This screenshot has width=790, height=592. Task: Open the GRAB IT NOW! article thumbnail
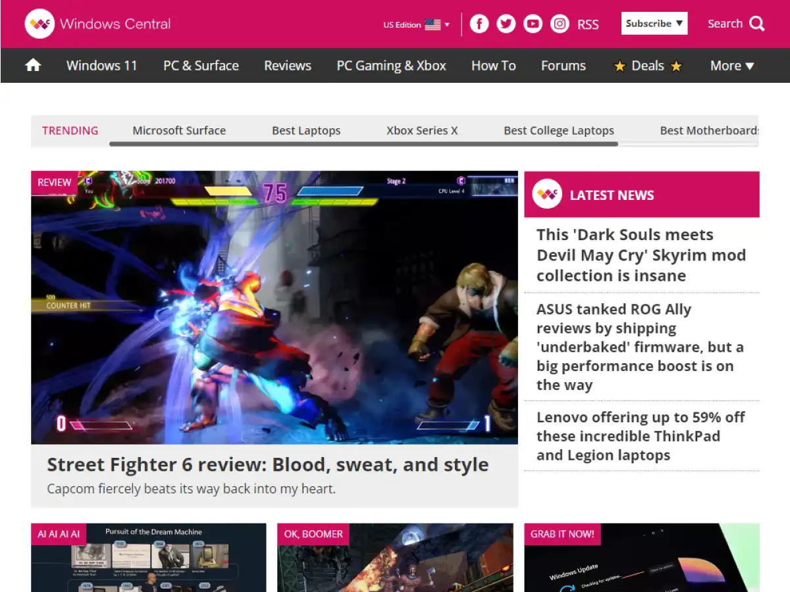(x=642, y=558)
